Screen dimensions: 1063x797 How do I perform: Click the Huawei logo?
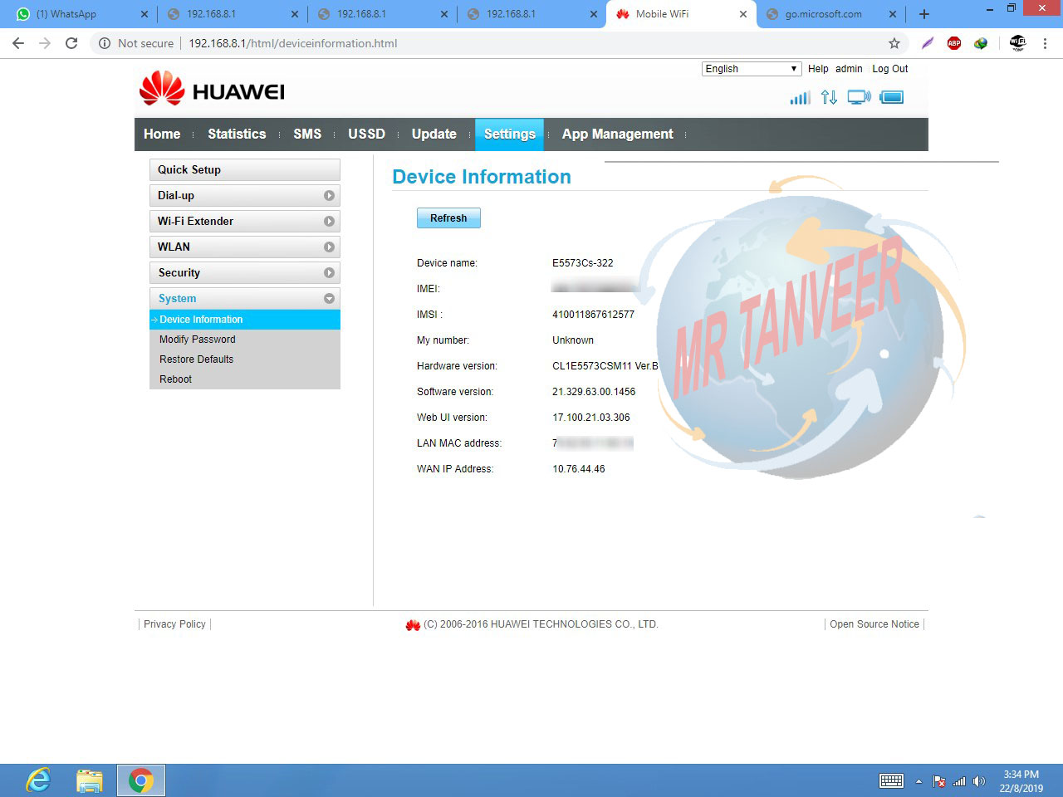pos(212,89)
